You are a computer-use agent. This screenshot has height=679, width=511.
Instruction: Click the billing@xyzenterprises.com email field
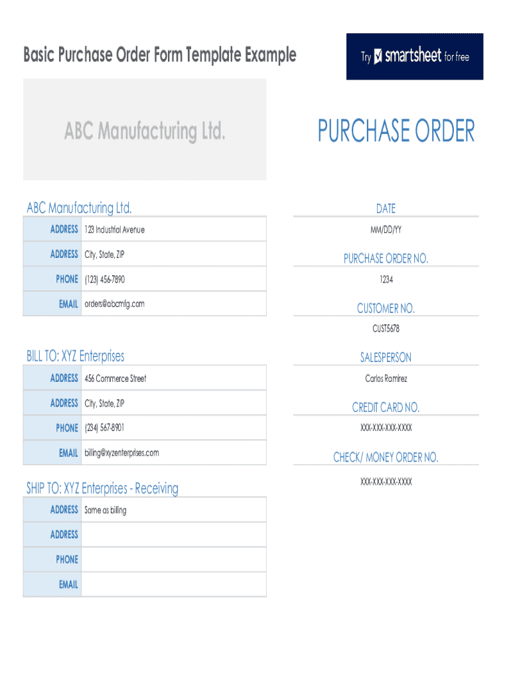(x=173, y=453)
